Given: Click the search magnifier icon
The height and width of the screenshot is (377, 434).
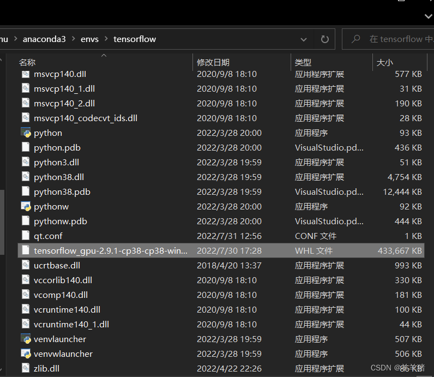Looking at the screenshot, I should pyautogui.click(x=355, y=39).
